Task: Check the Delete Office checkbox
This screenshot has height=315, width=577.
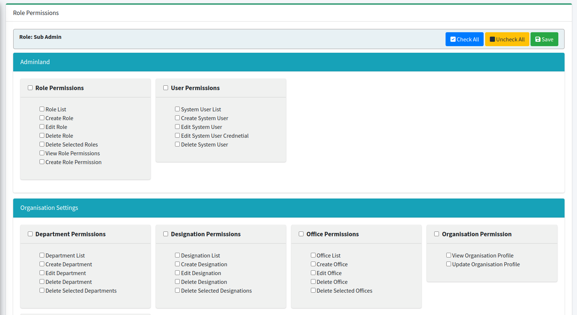Action: [x=313, y=282]
